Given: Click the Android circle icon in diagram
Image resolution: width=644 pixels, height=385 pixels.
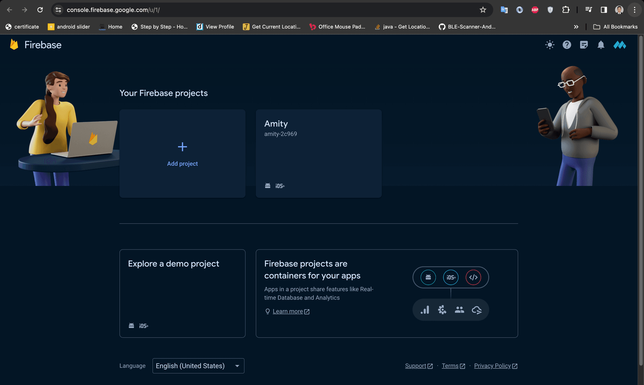Looking at the screenshot, I should pyautogui.click(x=428, y=277).
